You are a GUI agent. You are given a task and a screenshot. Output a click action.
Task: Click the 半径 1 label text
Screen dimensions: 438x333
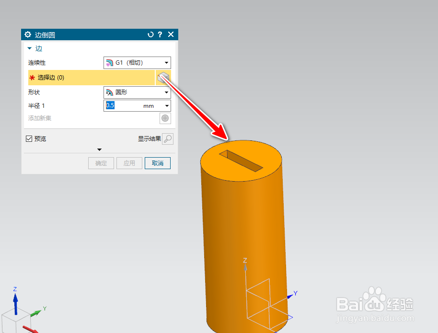36,105
